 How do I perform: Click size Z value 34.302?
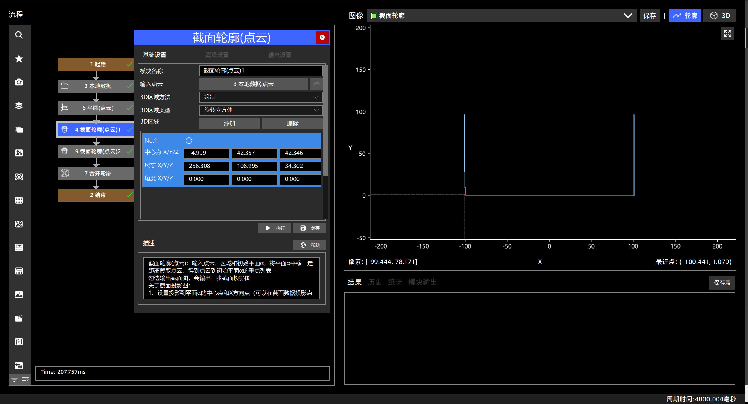(301, 166)
